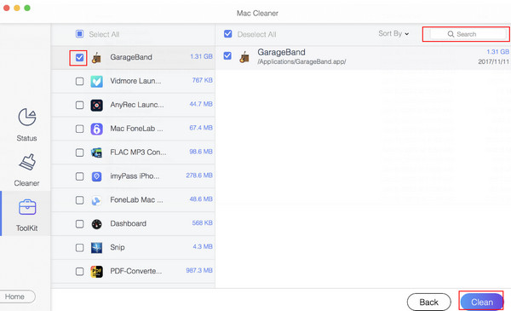Check the FLAC MP3 Converter checkbox

(x=79, y=153)
